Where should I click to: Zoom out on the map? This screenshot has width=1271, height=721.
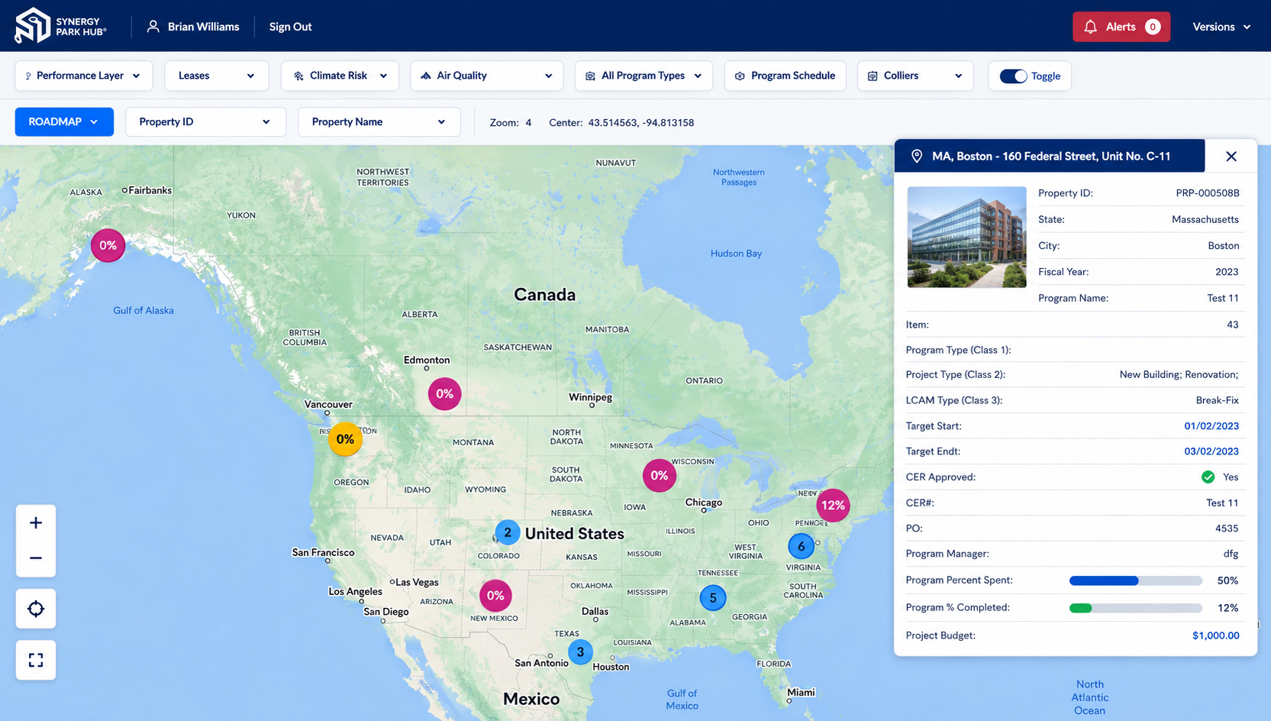36,558
